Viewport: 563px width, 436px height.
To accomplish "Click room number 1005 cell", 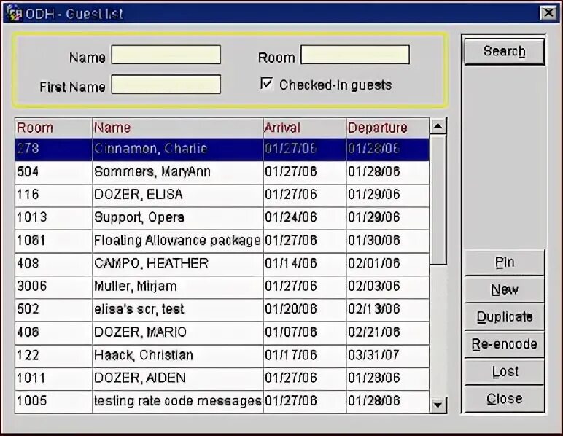I will pos(53,402).
